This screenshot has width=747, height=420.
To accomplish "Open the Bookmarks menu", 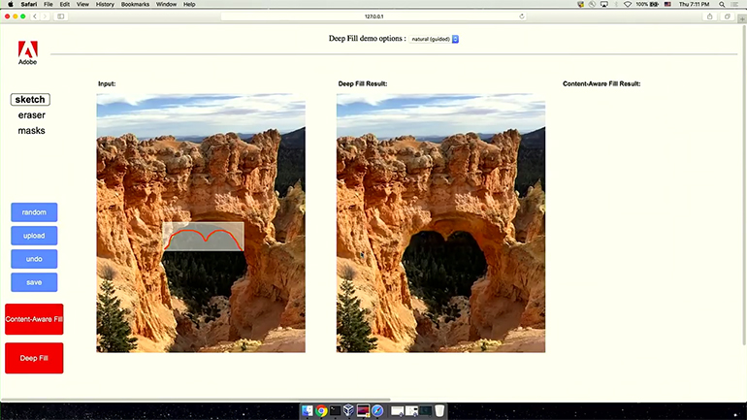I will pyautogui.click(x=134, y=5).
